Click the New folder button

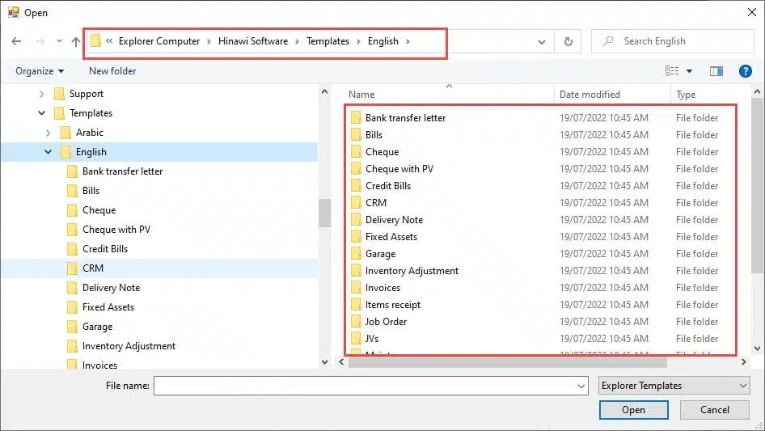pyautogui.click(x=112, y=71)
